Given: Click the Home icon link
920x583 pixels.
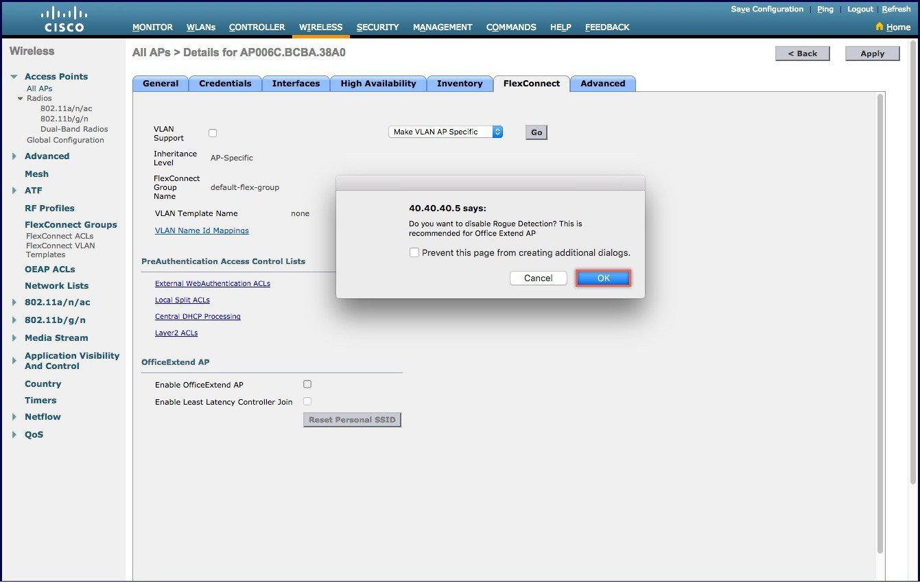Looking at the screenshot, I should click(x=880, y=27).
